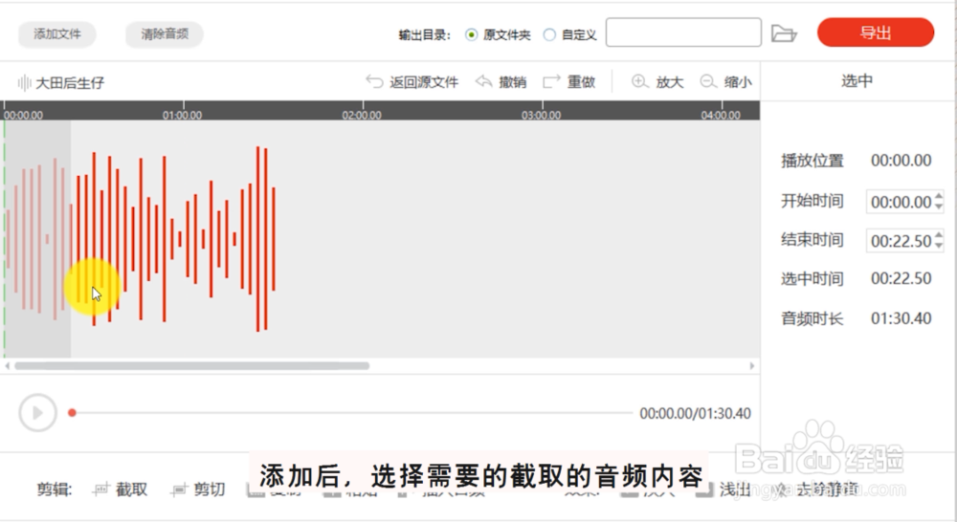Click 返回源文件 revert icon
The height and width of the screenshot is (522, 957).
pos(374,81)
